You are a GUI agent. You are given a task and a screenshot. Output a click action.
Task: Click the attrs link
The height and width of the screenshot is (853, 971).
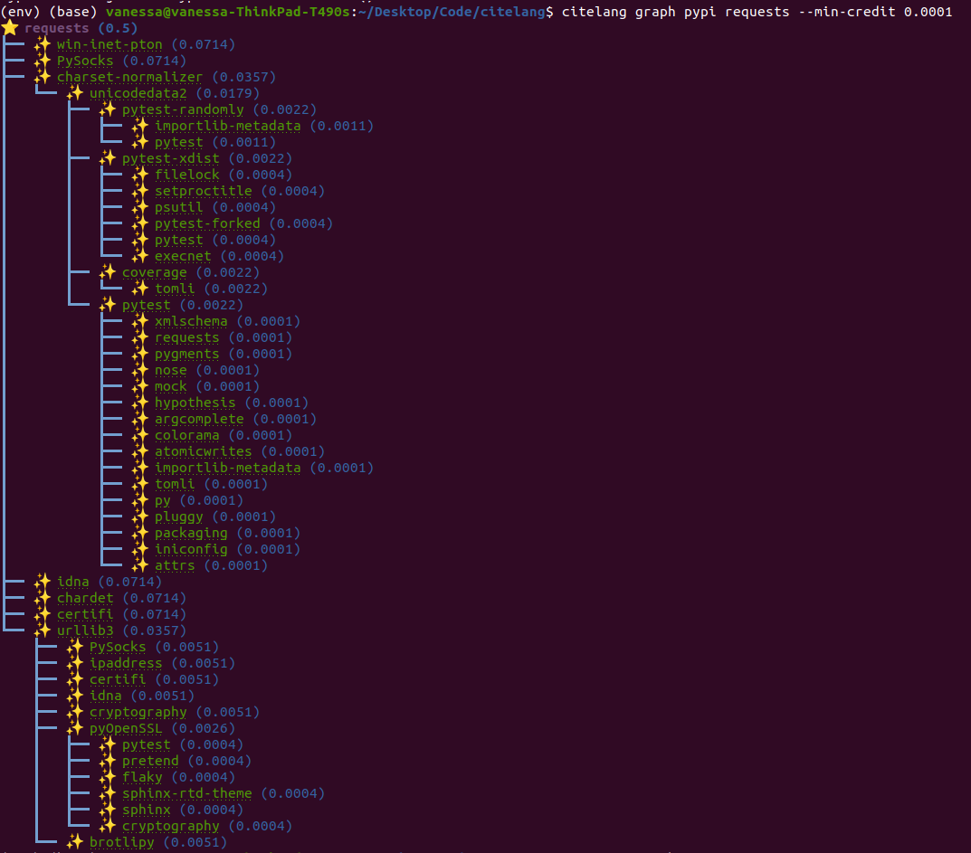[175, 565]
